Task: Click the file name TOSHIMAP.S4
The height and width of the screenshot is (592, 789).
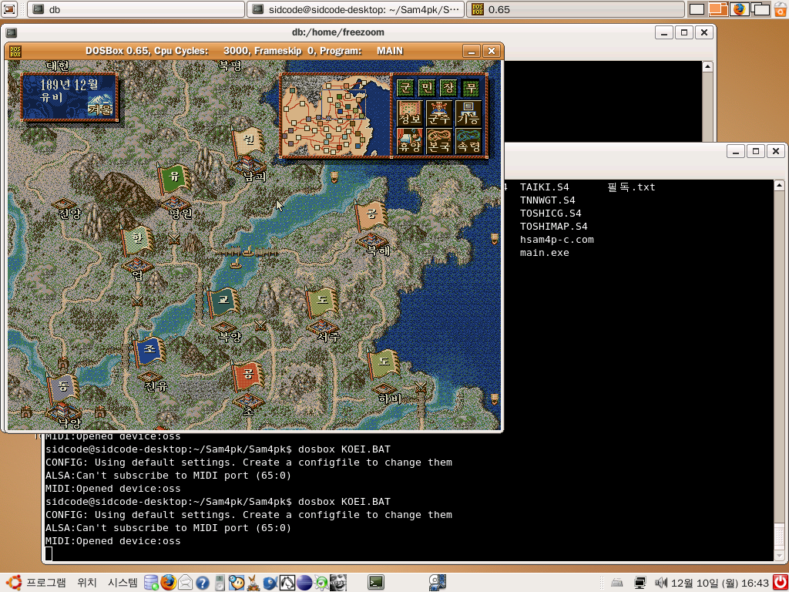Action: (553, 227)
